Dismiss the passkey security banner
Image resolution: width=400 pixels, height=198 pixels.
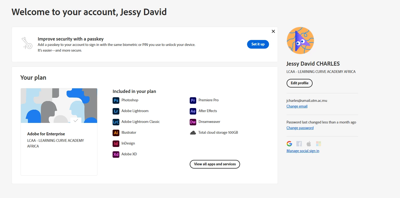tap(273, 31)
